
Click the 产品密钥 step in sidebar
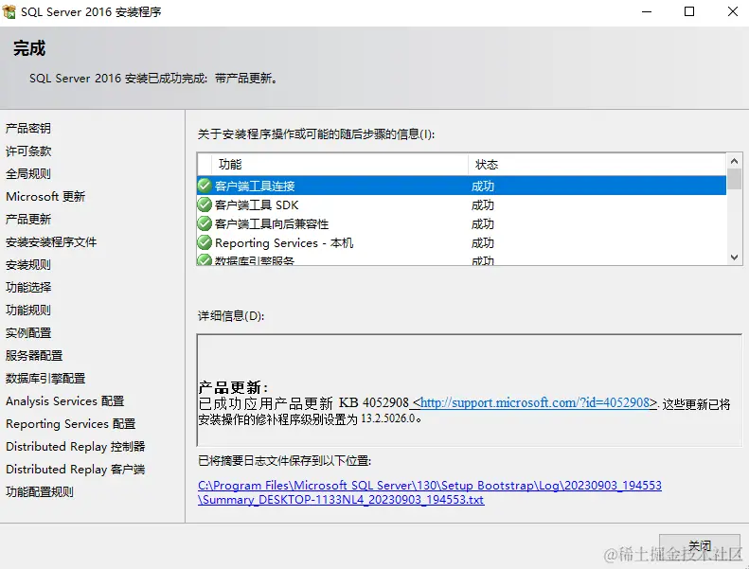pyautogui.click(x=28, y=128)
